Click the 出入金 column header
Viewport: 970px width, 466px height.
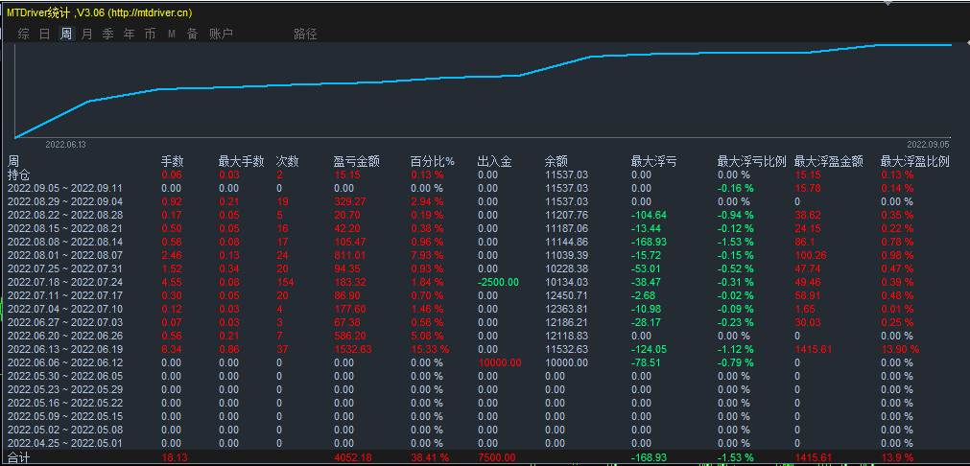(495, 162)
